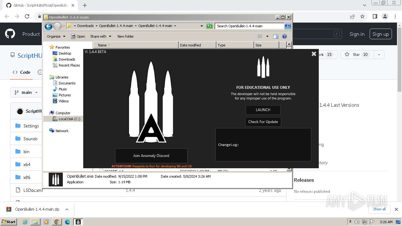Click the GitHub logo

point(10,34)
